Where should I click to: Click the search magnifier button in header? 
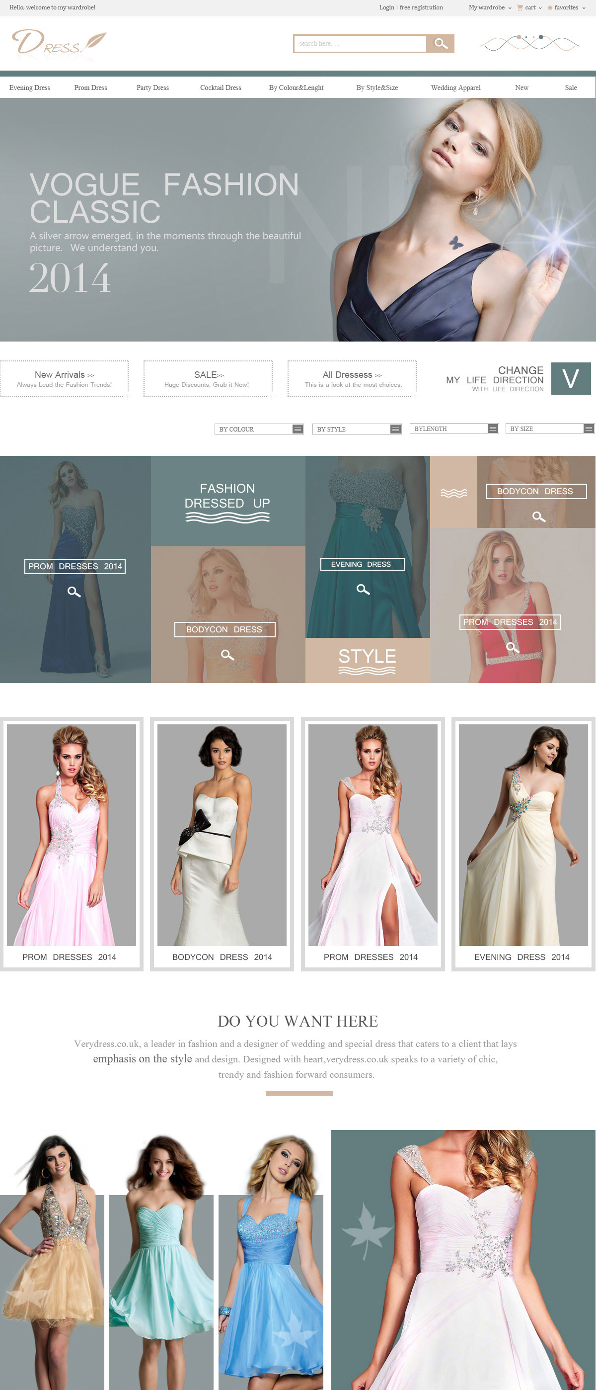pyautogui.click(x=440, y=44)
